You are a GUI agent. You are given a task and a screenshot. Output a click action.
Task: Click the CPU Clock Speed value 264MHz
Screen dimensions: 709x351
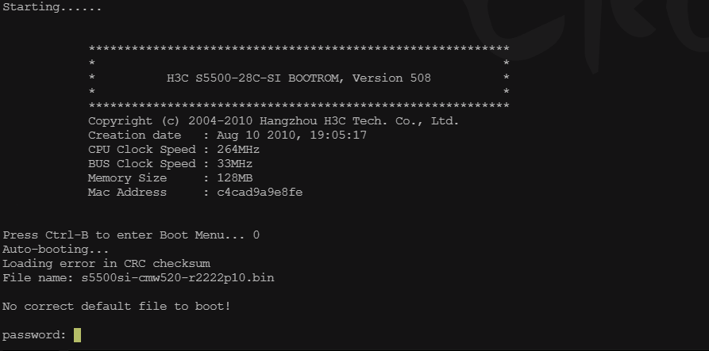(x=237, y=150)
